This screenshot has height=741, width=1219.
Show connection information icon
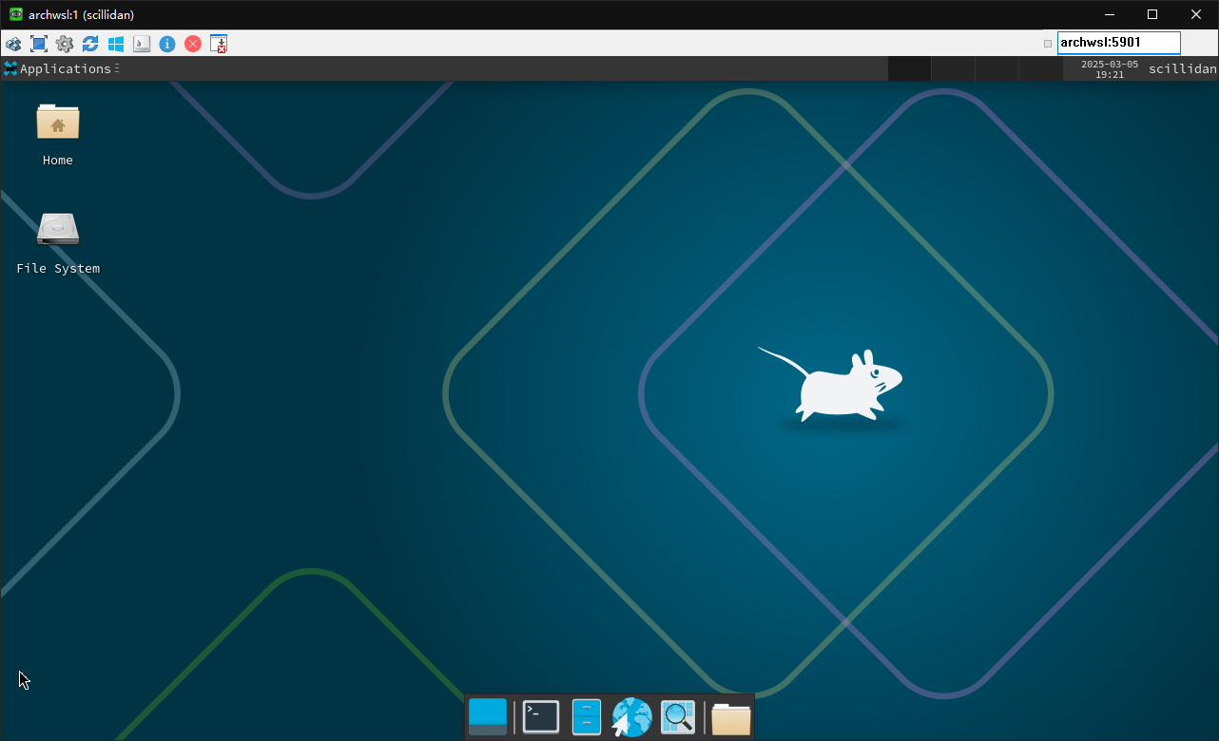tap(167, 44)
